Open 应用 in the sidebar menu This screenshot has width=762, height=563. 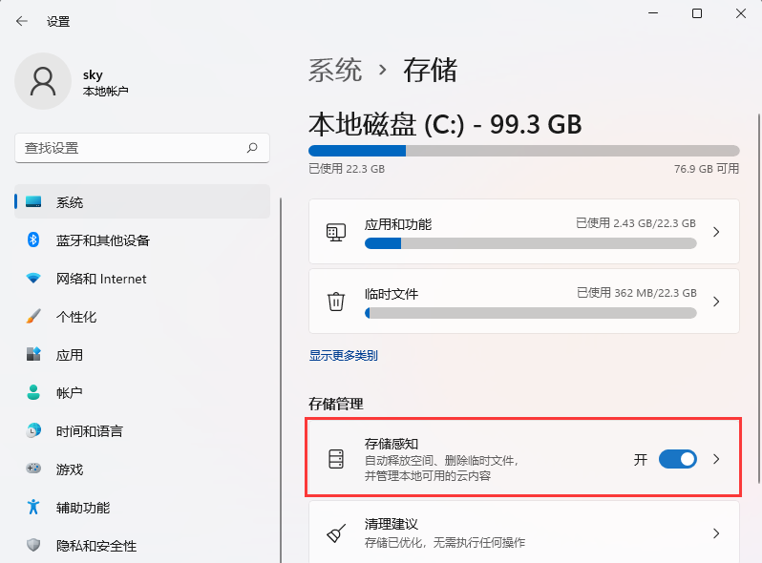tap(70, 355)
